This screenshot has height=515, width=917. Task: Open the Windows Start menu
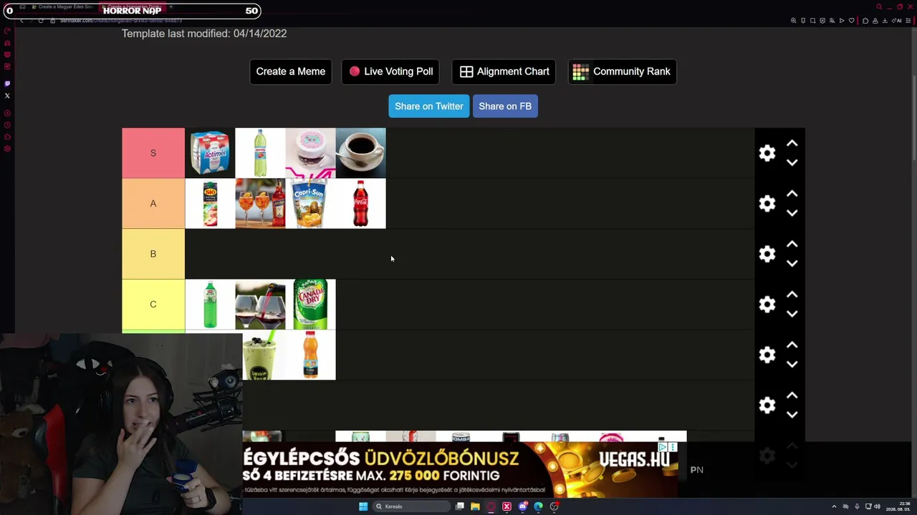click(x=363, y=506)
